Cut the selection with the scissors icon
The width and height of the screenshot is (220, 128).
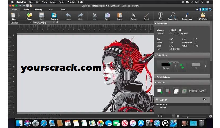click(95, 16)
